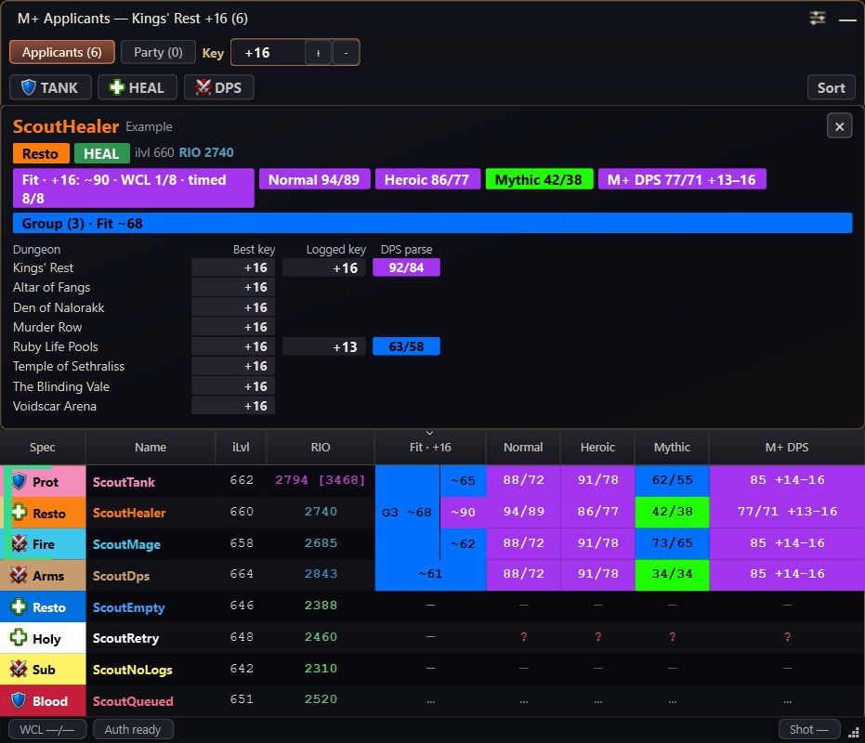Open the settings sliders icon
865x743 pixels.
817,19
